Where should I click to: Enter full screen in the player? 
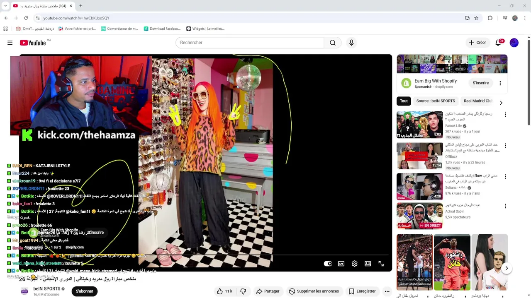[381, 264]
